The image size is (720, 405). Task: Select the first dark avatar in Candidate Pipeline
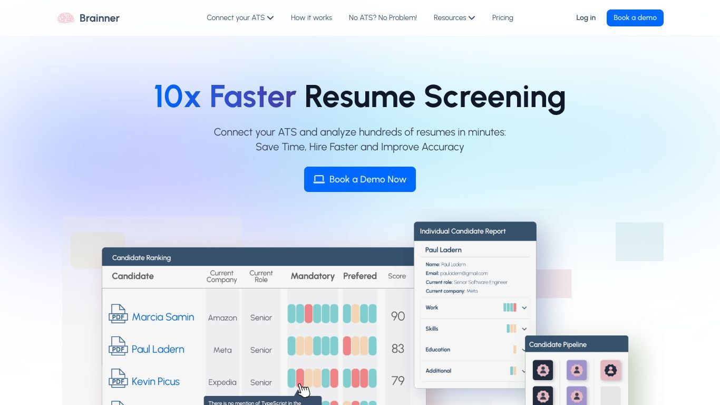tap(543, 370)
